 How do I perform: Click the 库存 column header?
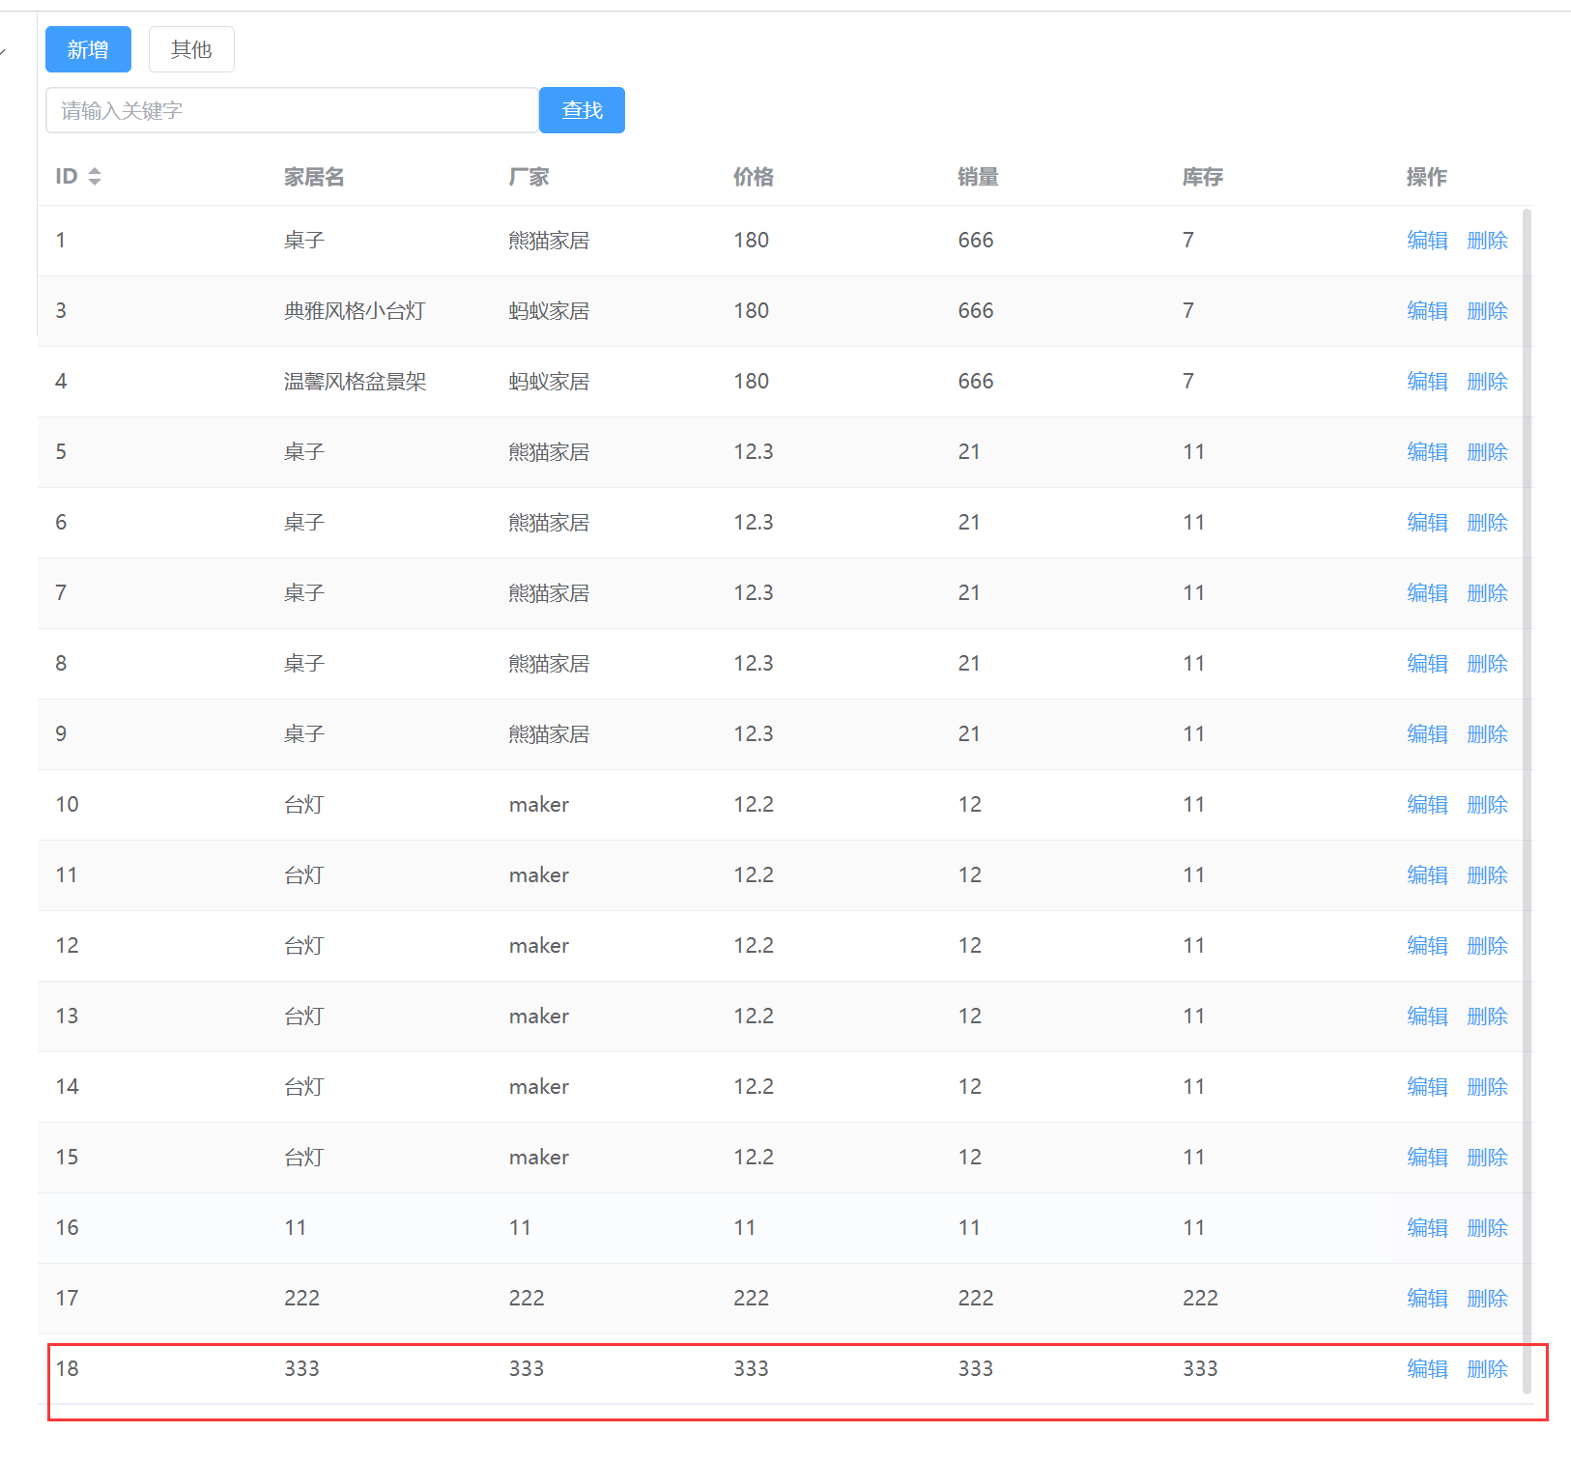click(1203, 177)
